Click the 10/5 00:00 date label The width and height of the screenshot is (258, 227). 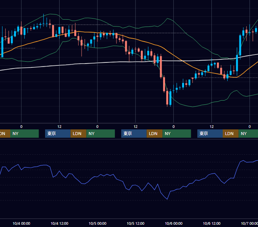98,223
